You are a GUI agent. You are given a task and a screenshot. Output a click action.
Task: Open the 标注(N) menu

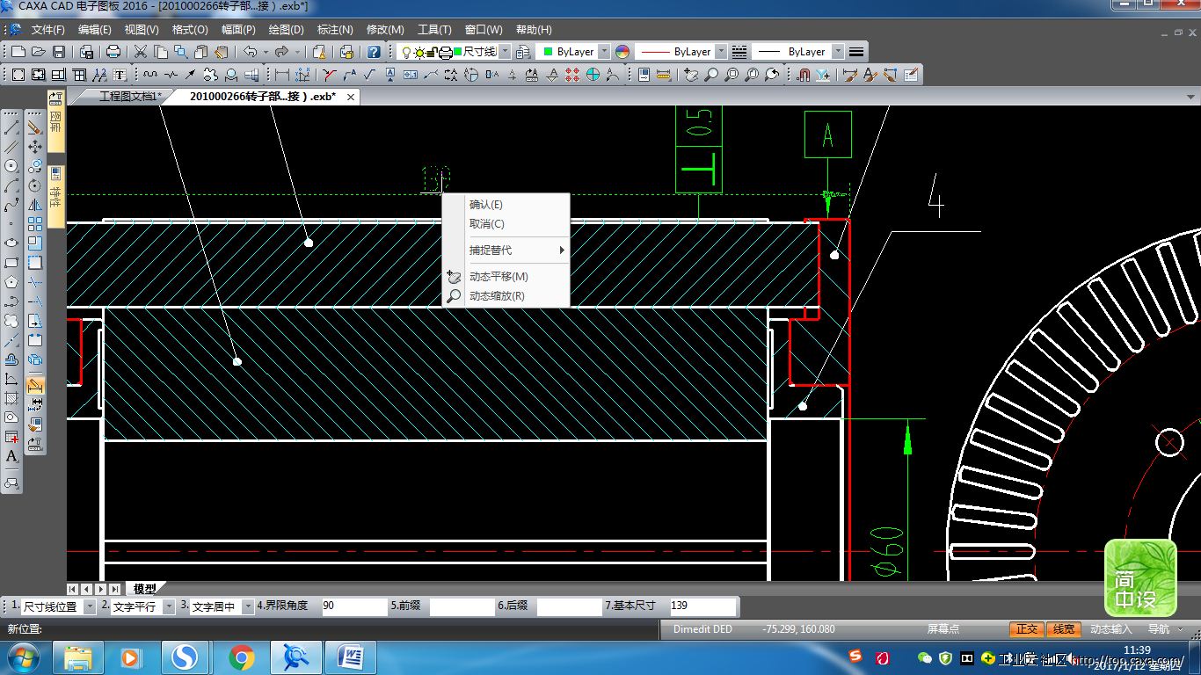(x=335, y=30)
